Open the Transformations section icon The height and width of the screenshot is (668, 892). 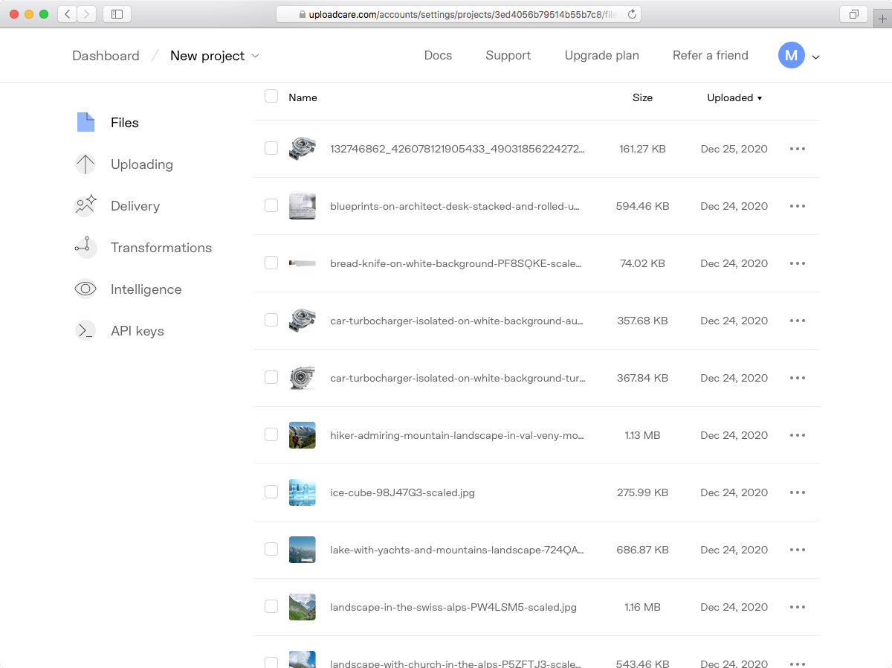click(x=85, y=248)
